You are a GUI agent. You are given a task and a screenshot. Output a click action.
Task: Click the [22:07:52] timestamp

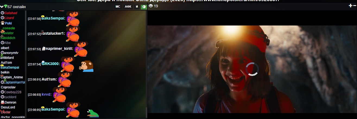[x=34, y=34]
